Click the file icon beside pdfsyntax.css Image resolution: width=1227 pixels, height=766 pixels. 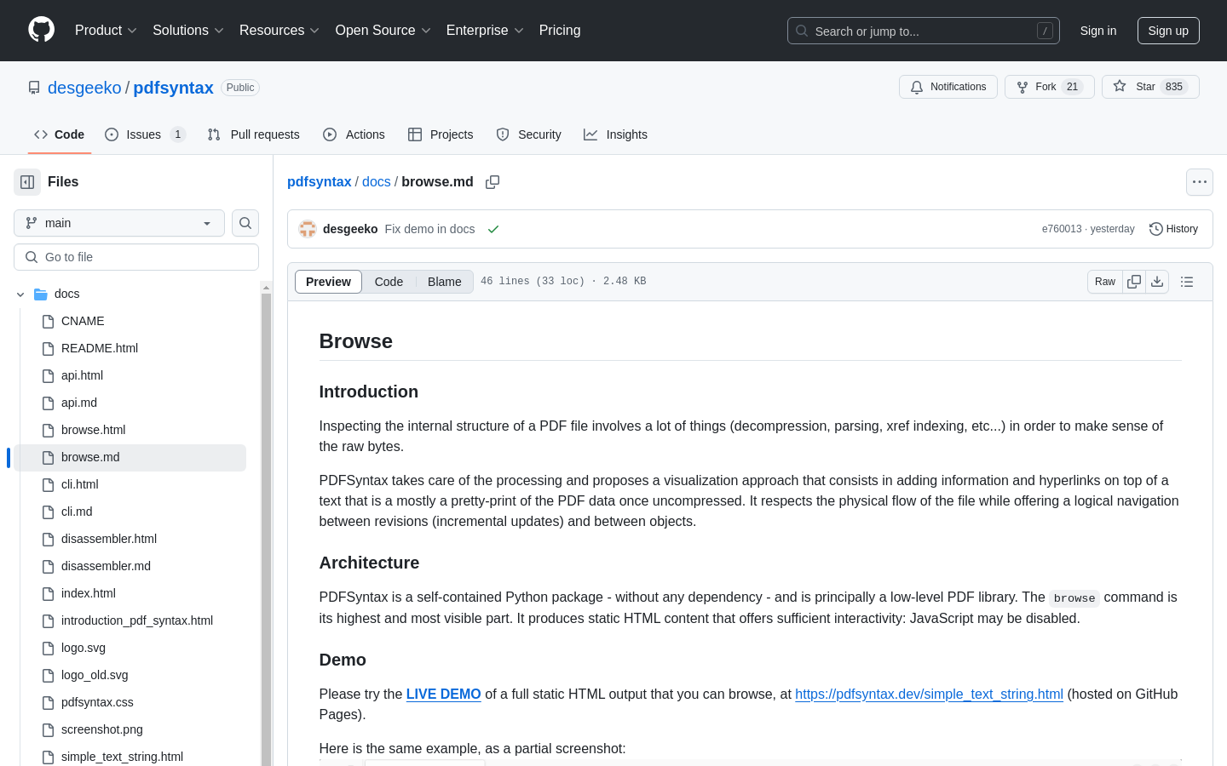tap(48, 703)
